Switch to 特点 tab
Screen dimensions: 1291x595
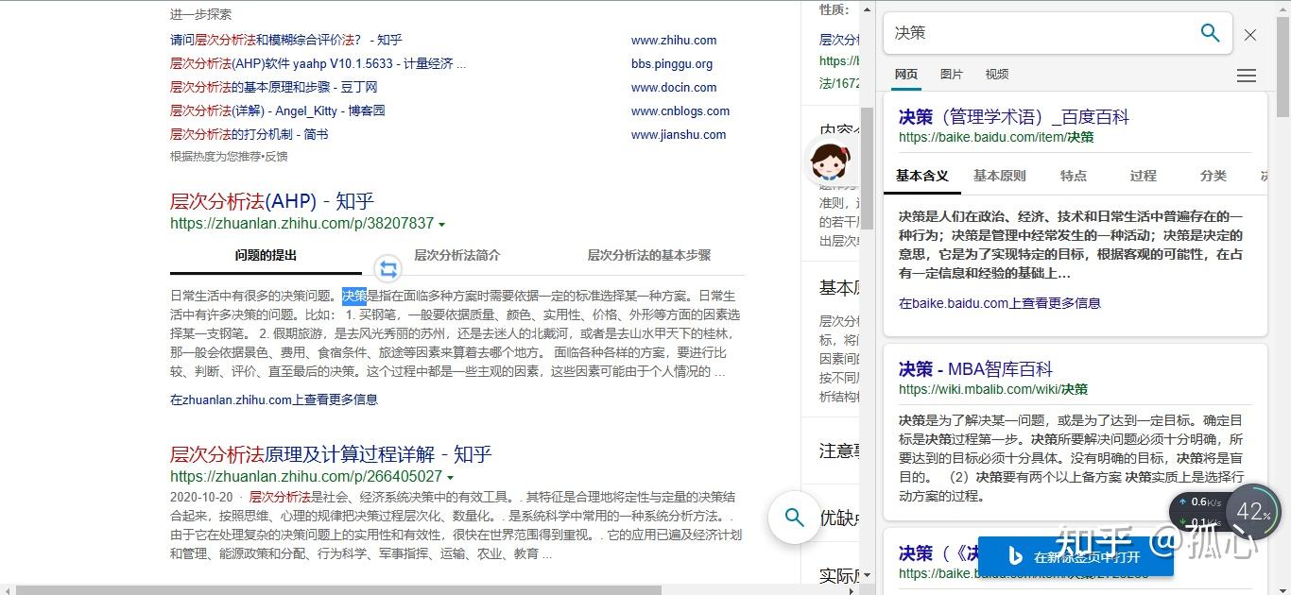[x=1074, y=176]
